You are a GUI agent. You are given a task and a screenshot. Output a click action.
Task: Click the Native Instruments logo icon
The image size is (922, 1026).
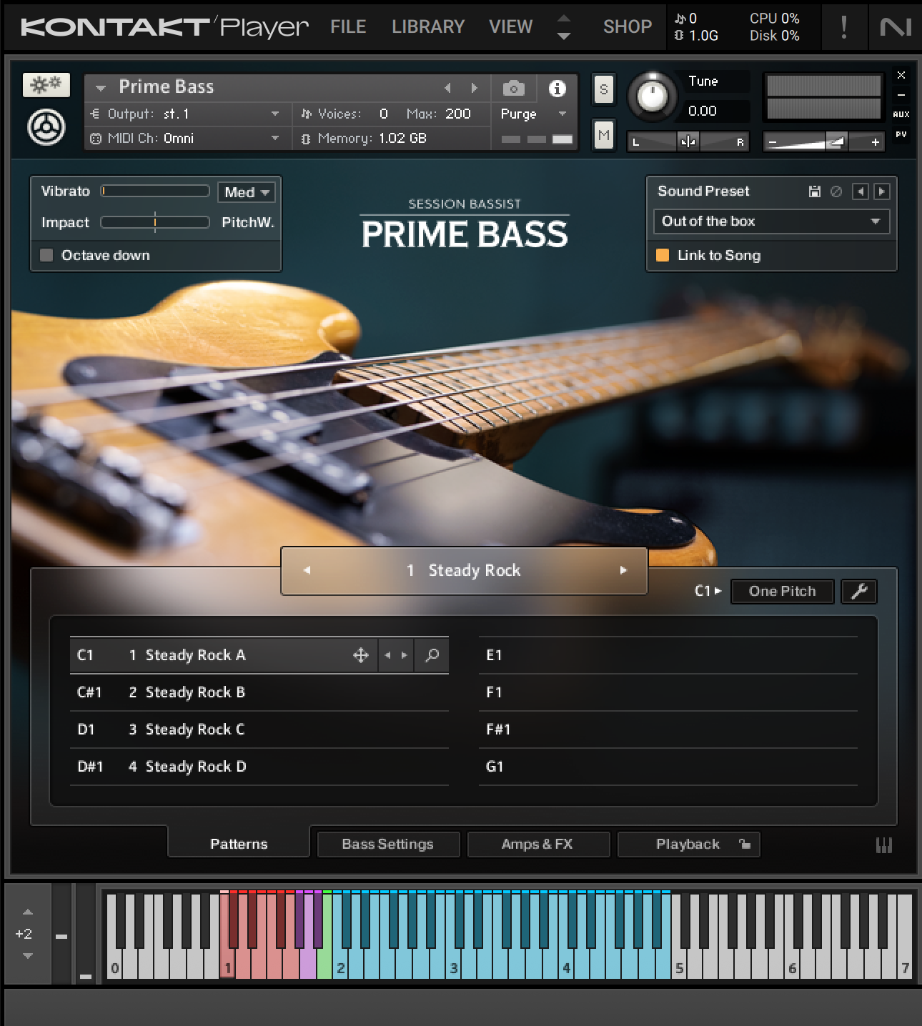[895, 27]
